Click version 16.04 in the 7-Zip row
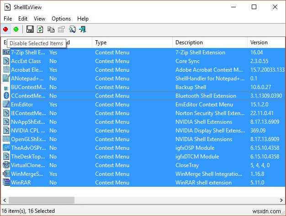The height and width of the screenshot is (216, 286). [x=256, y=53]
